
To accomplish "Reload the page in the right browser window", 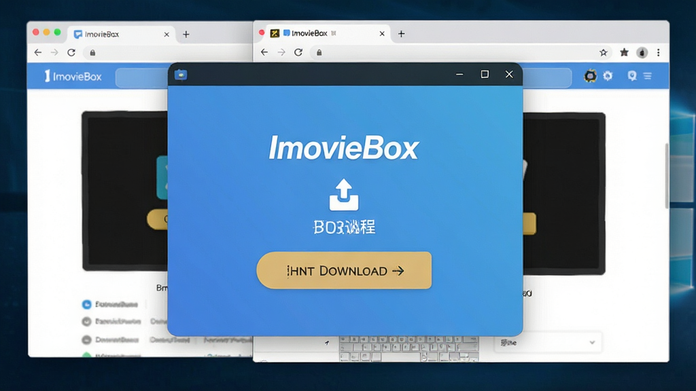I will pos(298,52).
